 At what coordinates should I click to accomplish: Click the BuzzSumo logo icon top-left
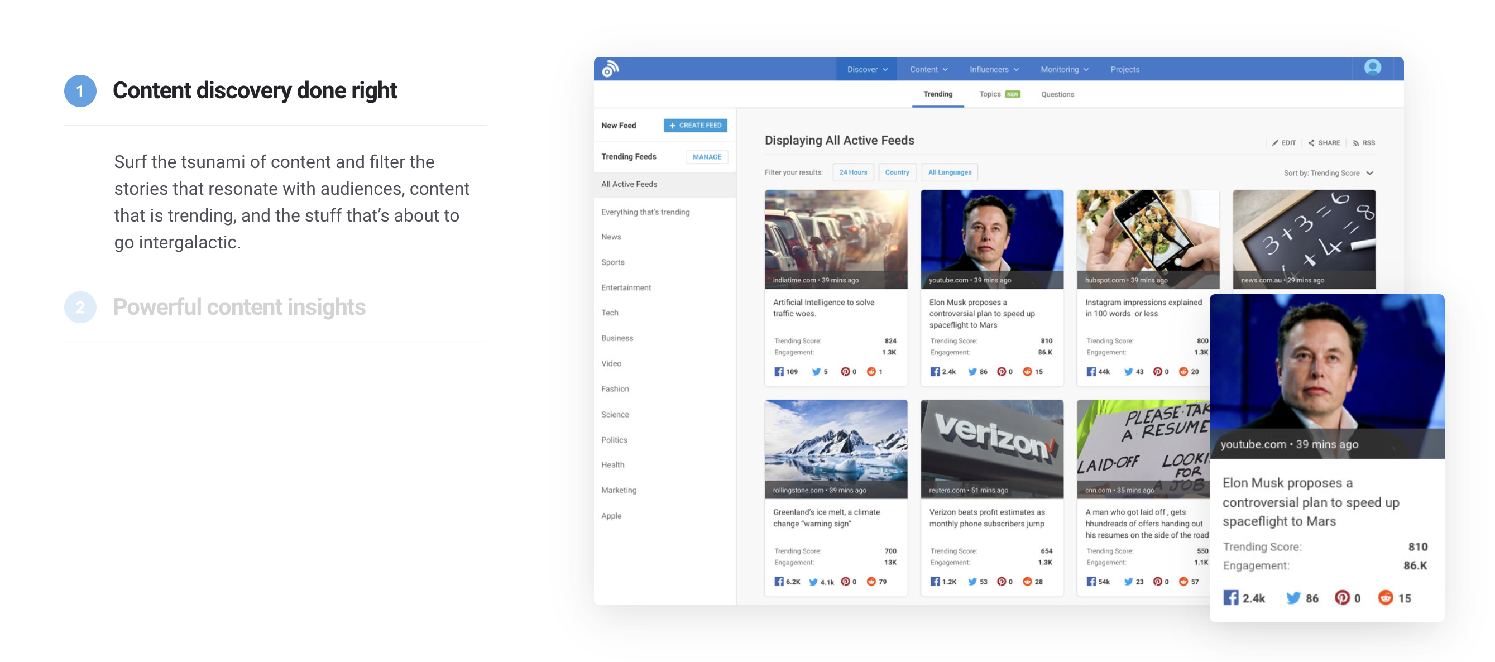[x=611, y=69]
